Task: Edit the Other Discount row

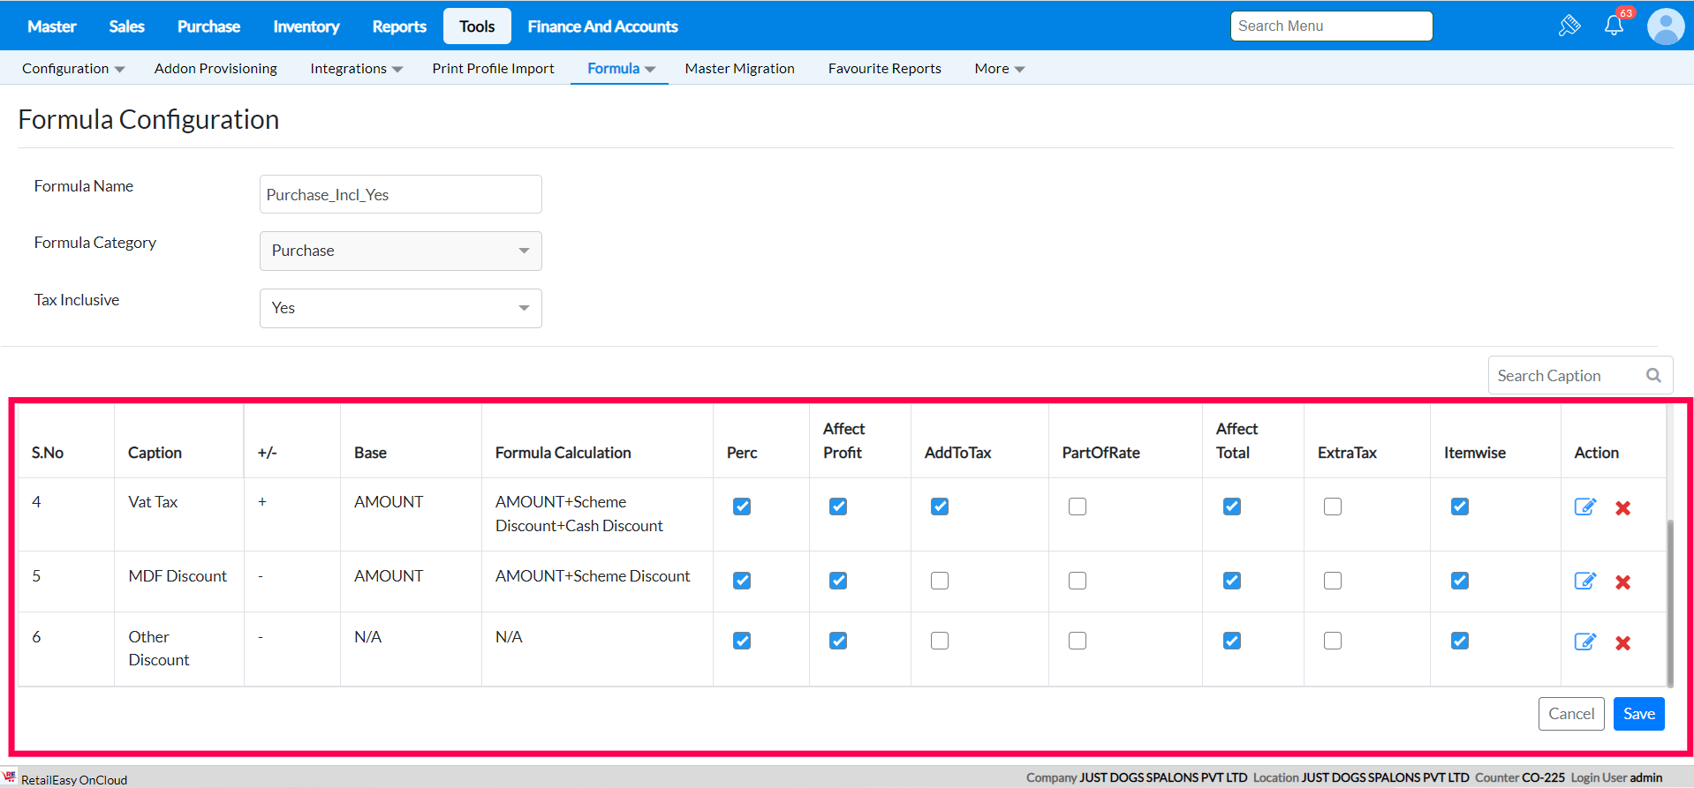Action: click(x=1584, y=642)
